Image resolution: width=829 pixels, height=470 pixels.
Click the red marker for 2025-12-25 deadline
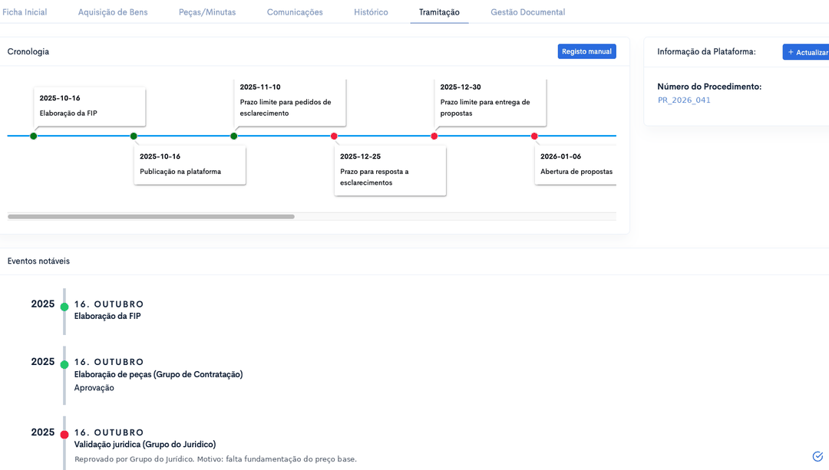[334, 136]
